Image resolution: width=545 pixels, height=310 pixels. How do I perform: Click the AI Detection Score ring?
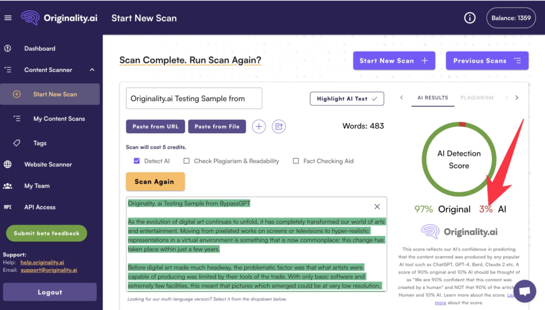[x=459, y=159]
